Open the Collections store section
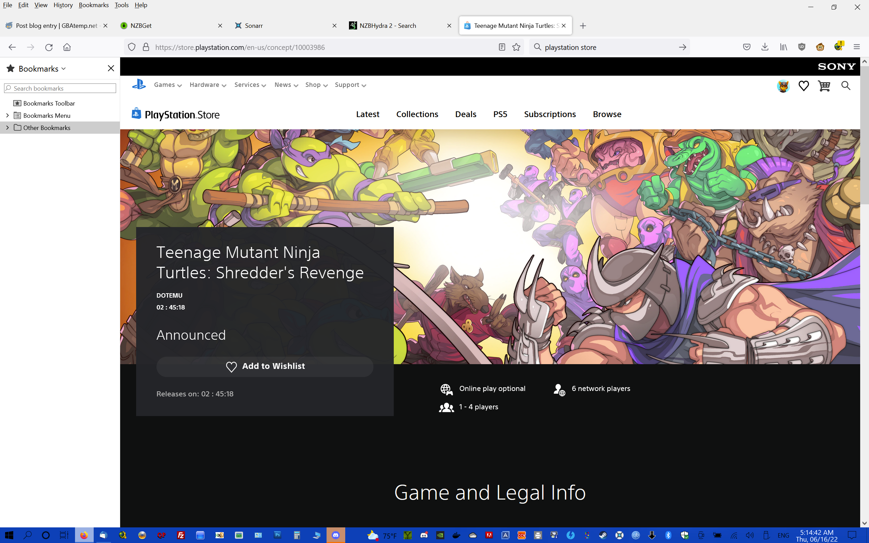 417,114
